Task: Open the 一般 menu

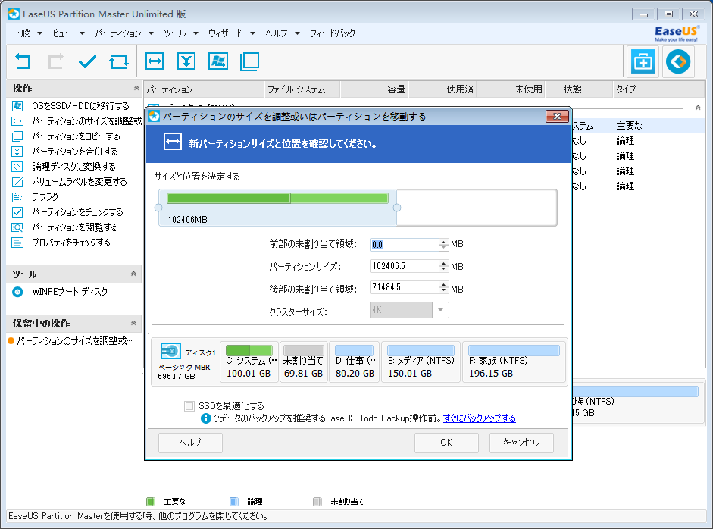Action: (x=27, y=33)
